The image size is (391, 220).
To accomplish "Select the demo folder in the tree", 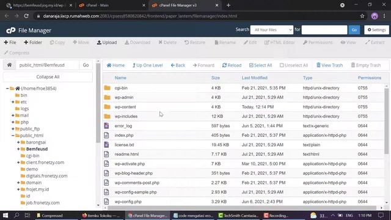I will point(32,169).
